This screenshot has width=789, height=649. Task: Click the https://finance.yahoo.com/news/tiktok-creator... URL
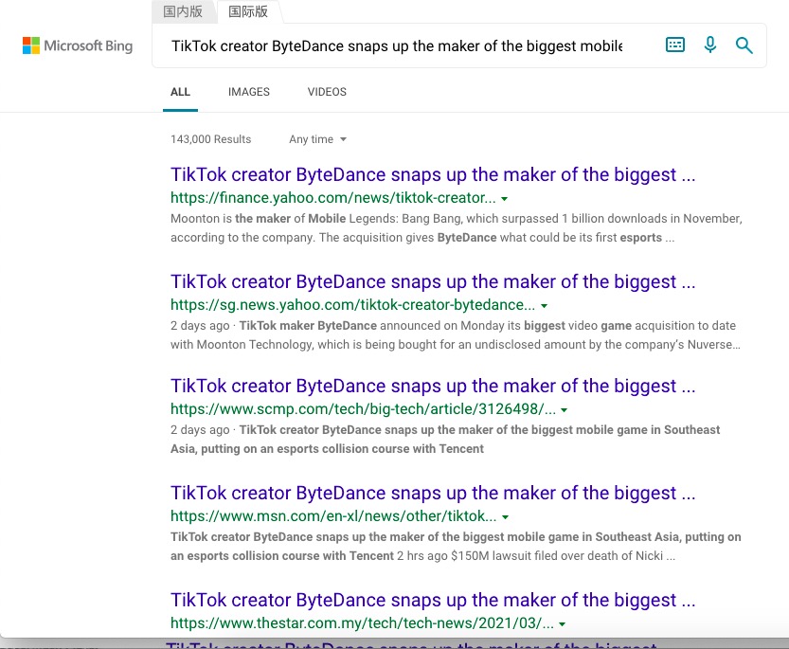pyautogui.click(x=333, y=198)
